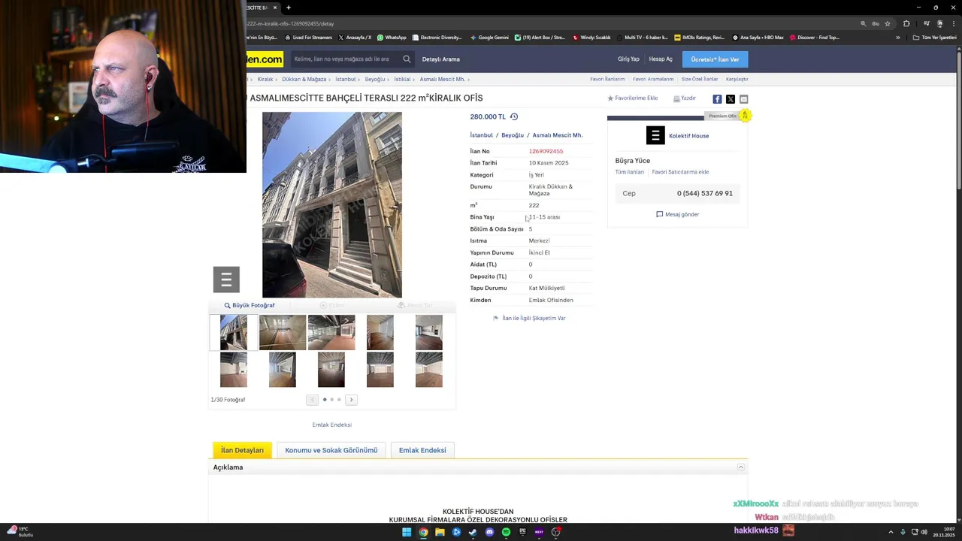Image resolution: width=962 pixels, height=541 pixels.
Task: Open the IMDb Ratings bookmark
Action: (700, 38)
